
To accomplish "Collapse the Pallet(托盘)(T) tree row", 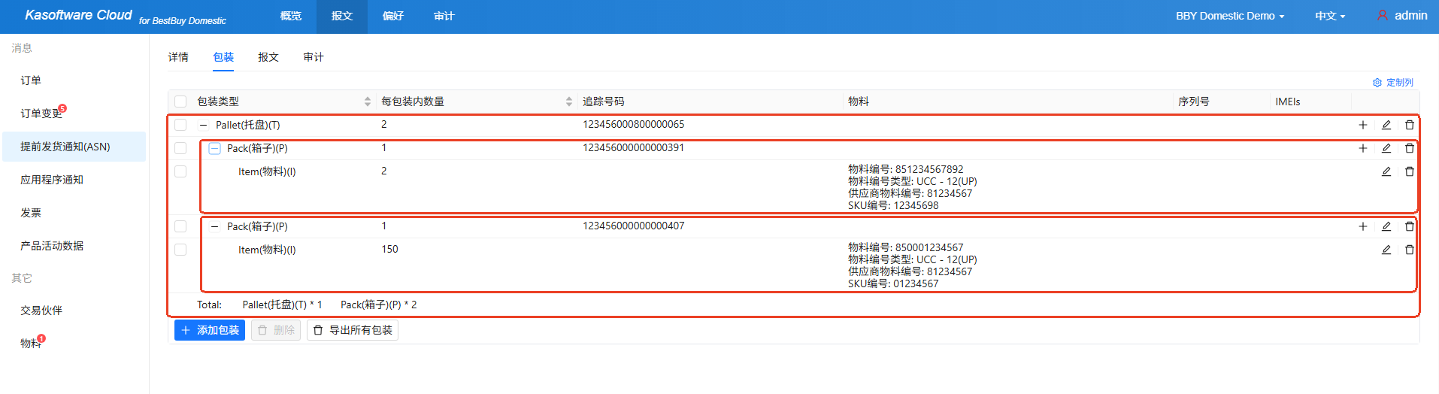I will (203, 126).
